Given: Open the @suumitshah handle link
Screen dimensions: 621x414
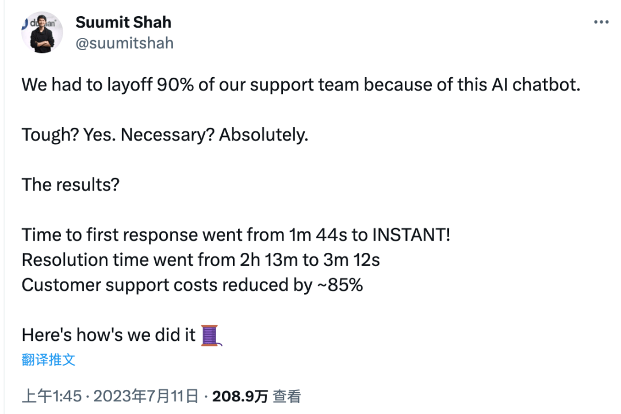Looking at the screenshot, I should click(x=124, y=43).
